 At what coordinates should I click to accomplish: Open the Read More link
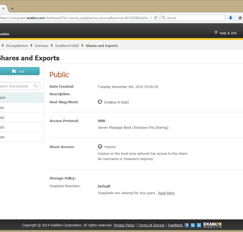(x=166, y=193)
